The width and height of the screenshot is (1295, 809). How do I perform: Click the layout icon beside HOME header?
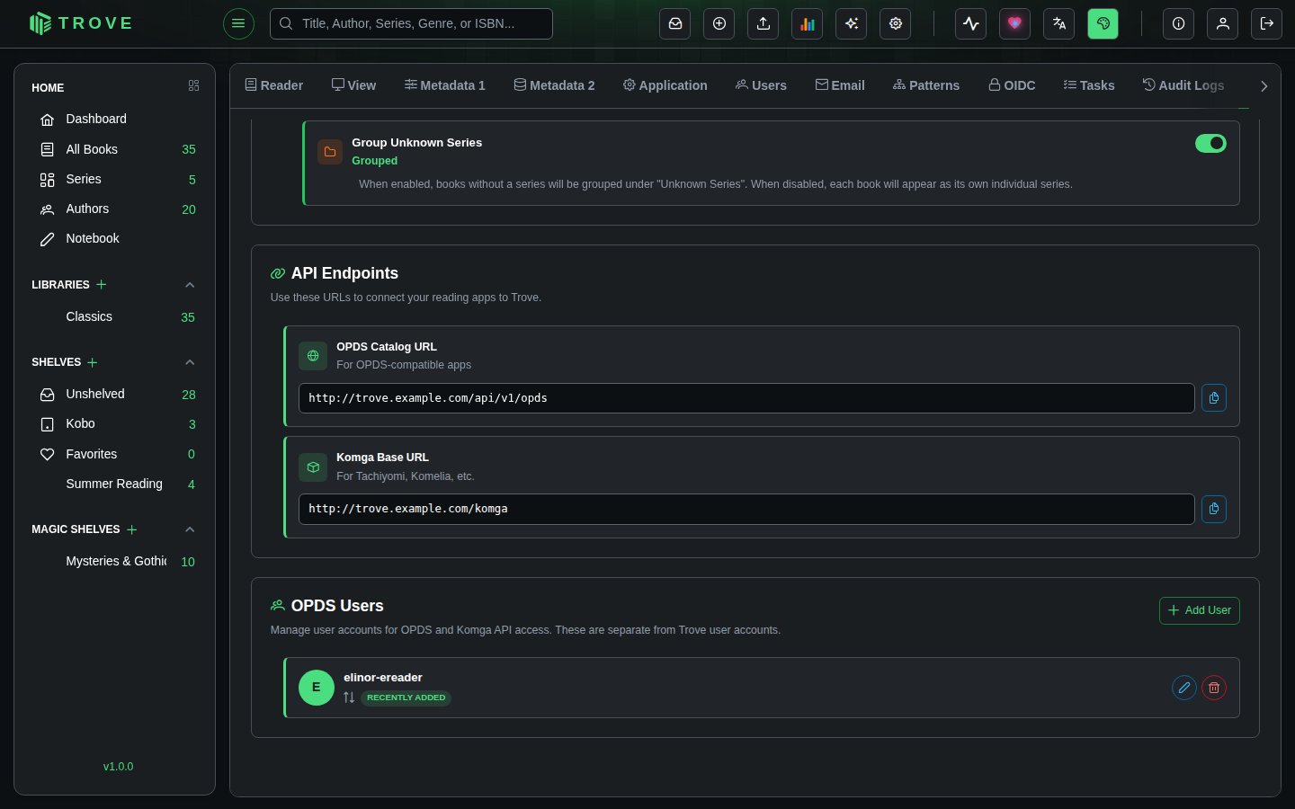(193, 86)
